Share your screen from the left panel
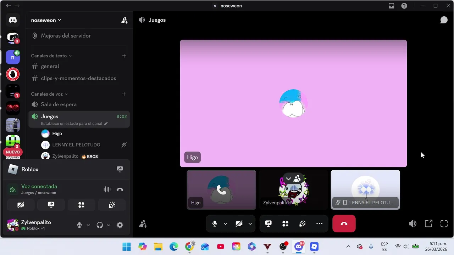The image size is (454, 255). click(51, 205)
